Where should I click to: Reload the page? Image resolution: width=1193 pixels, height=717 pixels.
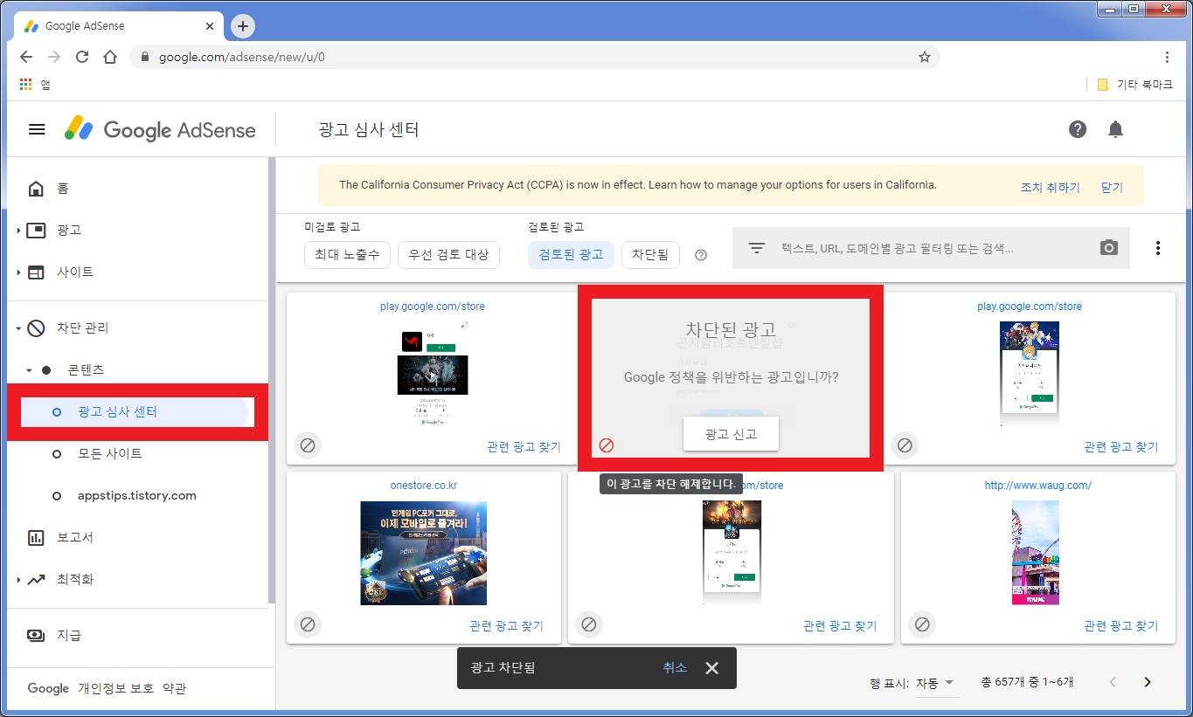(82, 57)
